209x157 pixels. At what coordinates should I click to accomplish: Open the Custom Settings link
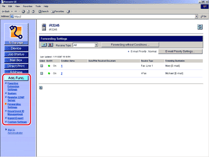17,122
